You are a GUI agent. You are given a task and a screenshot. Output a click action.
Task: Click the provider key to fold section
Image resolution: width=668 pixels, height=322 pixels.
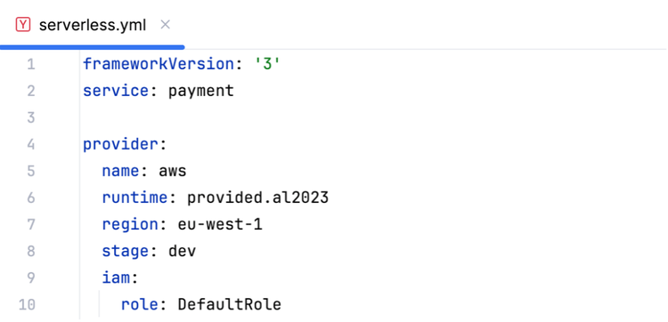[x=120, y=144]
